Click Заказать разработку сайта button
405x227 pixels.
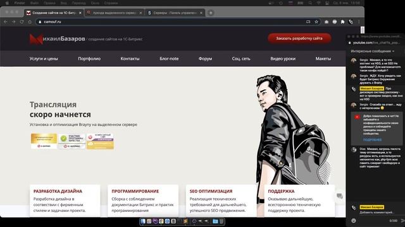[299, 38]
